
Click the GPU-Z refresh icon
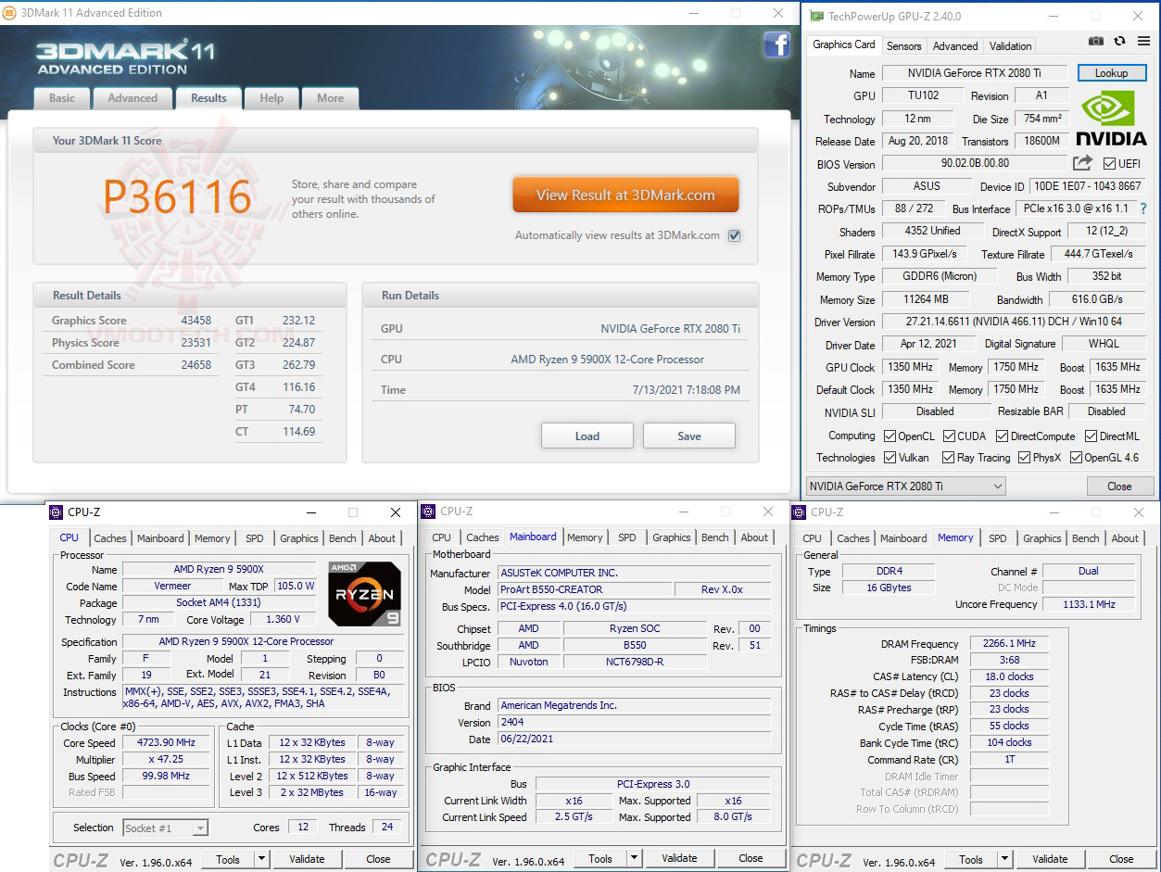coord(1119,42)
